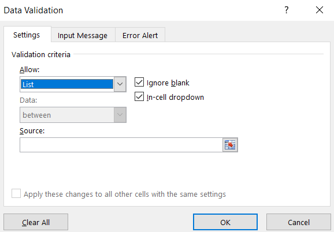Click the highlighted List value in Allow box
334x232 pixels.
click(x=67, y=84)
